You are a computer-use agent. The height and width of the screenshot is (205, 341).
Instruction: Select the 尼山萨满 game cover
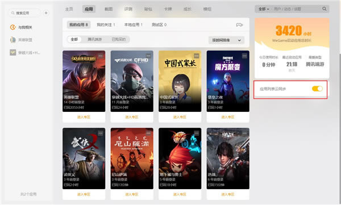point(132,158)
